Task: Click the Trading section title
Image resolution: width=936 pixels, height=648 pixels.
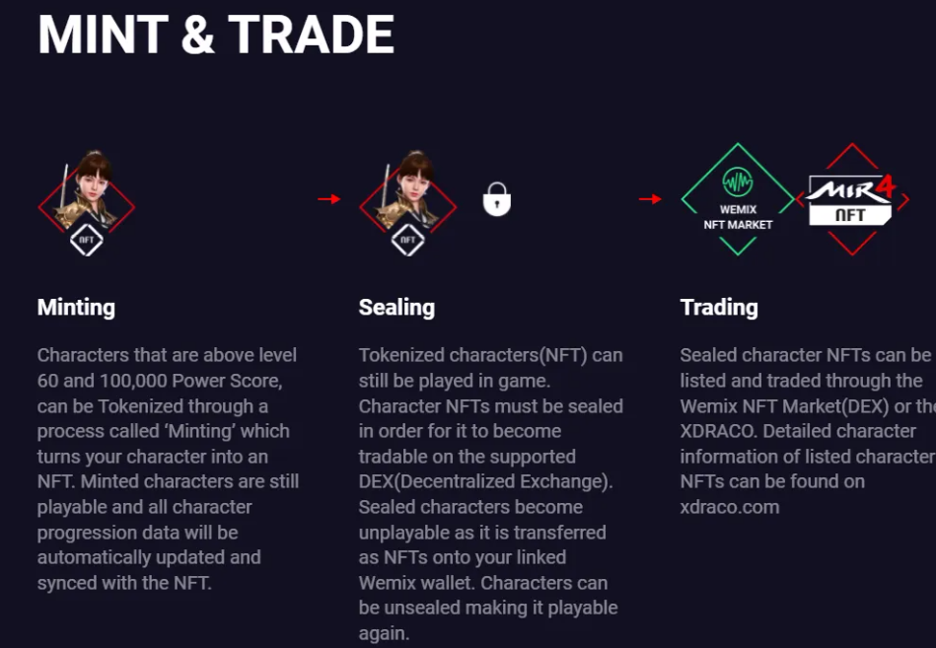Action: (719, 308)
